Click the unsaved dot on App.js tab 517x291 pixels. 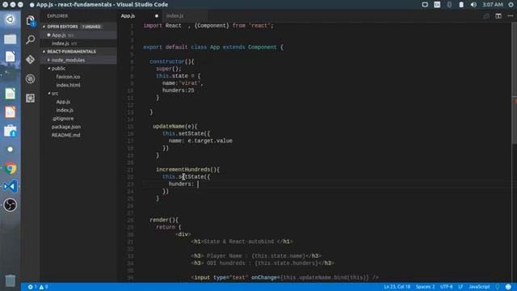[x=157, y=16]
